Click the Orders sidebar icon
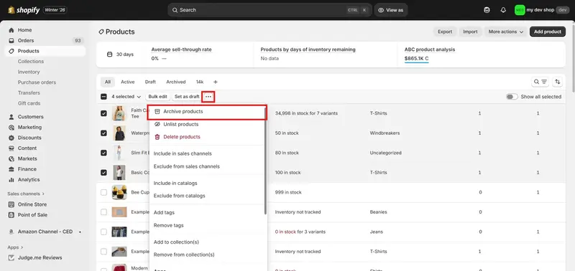The image size is (575, 271). click(11, 41)
